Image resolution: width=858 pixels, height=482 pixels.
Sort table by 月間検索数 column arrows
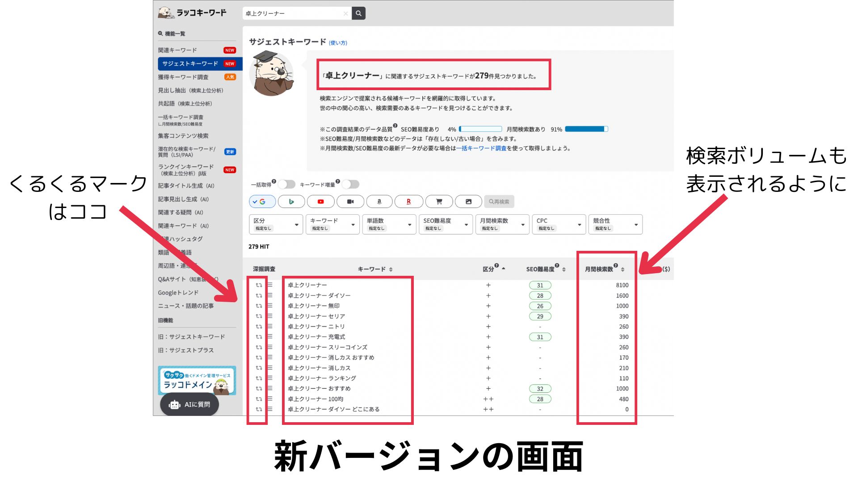point(622,270)
